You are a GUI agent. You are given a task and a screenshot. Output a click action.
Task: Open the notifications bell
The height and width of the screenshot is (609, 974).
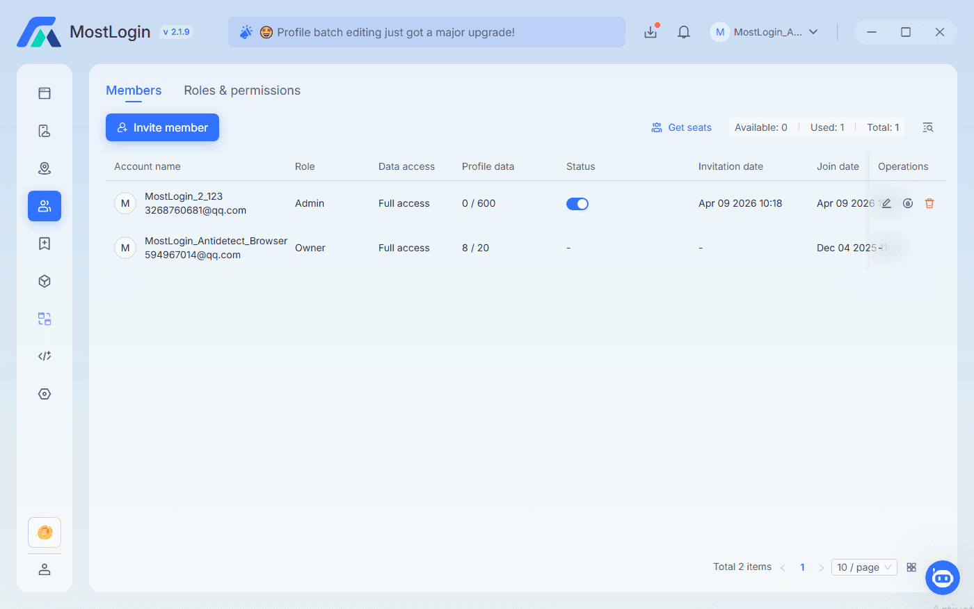tap(684, 32)
